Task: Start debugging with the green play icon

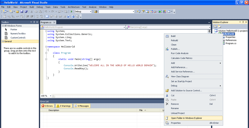Action: 72,12
